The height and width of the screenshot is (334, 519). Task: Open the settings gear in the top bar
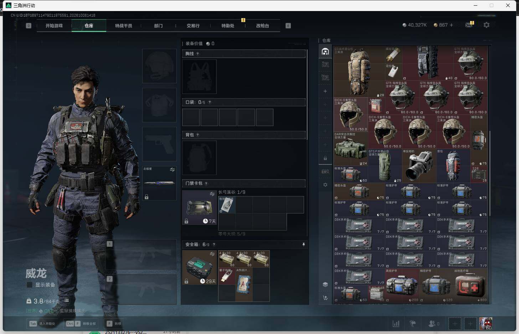(x=487, y=25)
